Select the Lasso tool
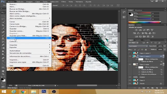The width and height of the screenshot is (167, 94). (3, 19)
